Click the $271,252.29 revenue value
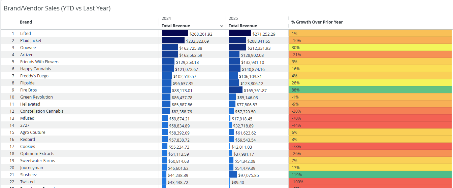The width and height of the screenshot is (453, 188). point(264,34)
